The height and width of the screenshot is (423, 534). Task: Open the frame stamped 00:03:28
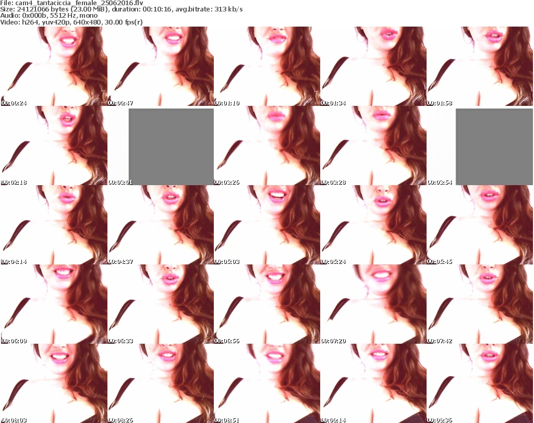(x=373, y=146)
